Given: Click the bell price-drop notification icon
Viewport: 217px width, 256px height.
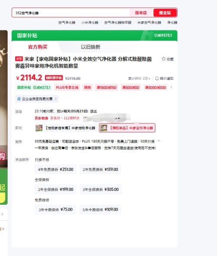Looking at the screenshot, I should point(157,79).
